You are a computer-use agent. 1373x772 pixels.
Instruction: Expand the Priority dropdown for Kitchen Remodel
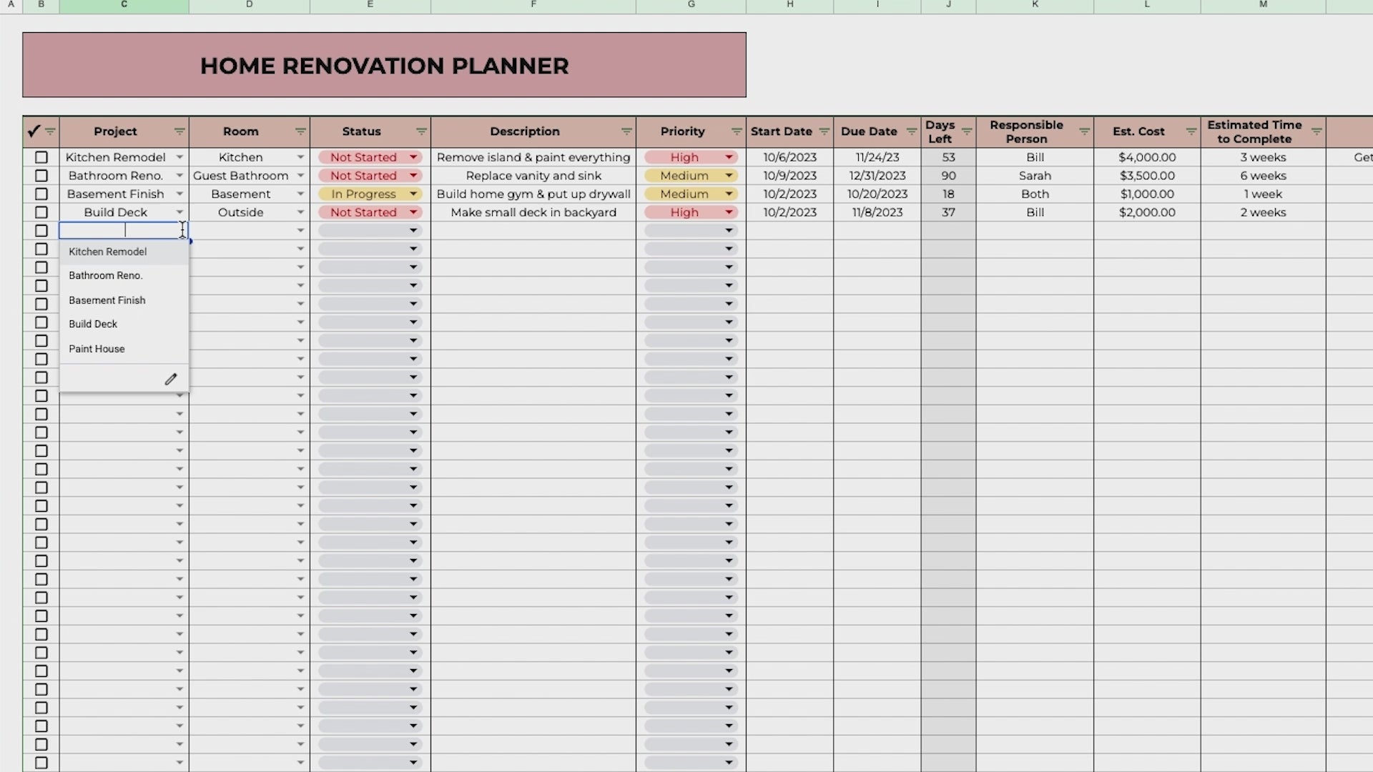point(729,157)
